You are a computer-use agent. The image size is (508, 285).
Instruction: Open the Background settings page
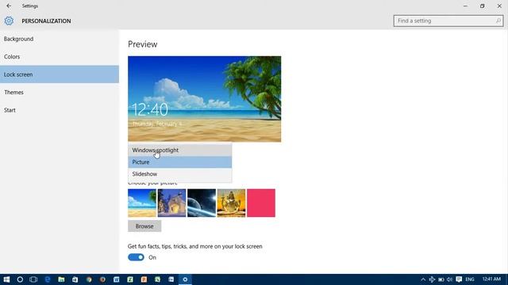point(60,39)
